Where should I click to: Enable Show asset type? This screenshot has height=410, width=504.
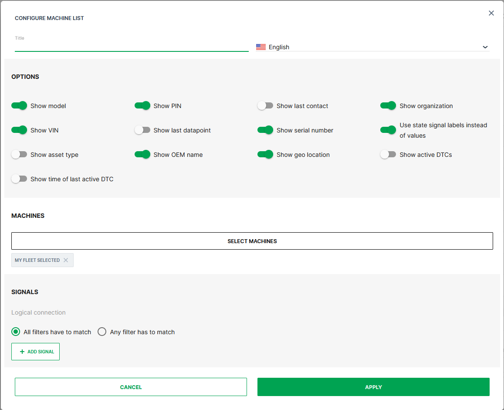[19, 154]
